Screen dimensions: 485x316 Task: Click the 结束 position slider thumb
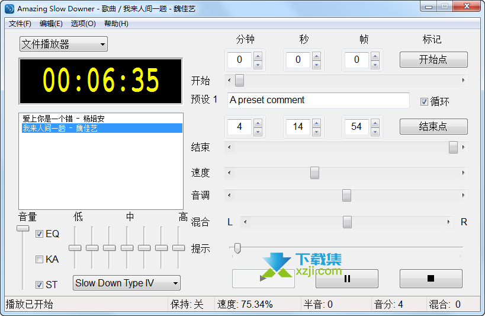[453, 147]
